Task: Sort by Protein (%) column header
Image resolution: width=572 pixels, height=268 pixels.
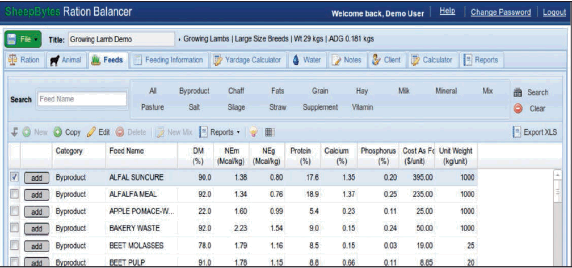Action: tap(303, 155)
